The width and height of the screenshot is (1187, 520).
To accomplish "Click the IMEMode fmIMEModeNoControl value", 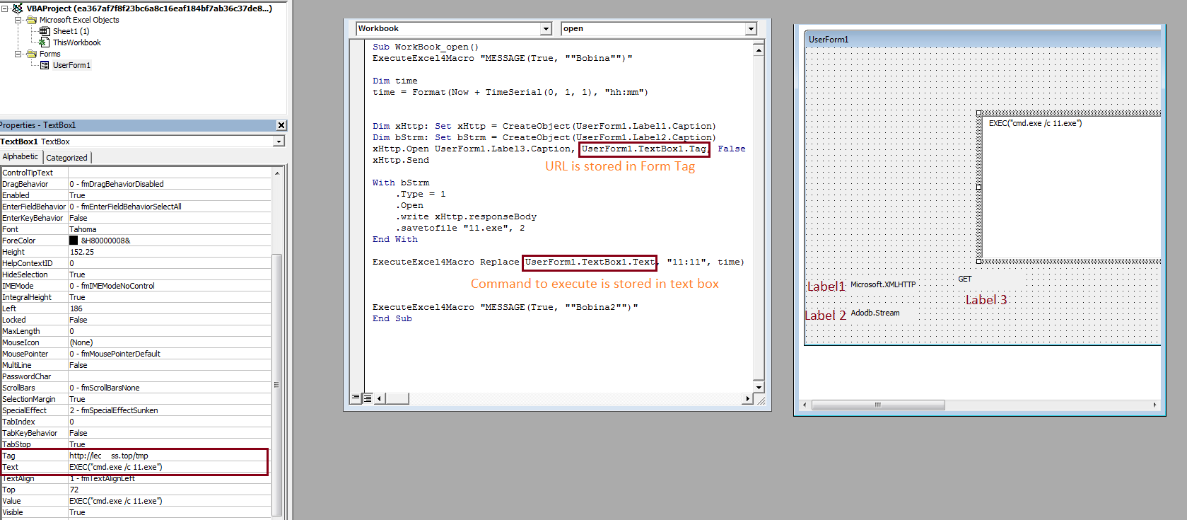I will (169, 286).
